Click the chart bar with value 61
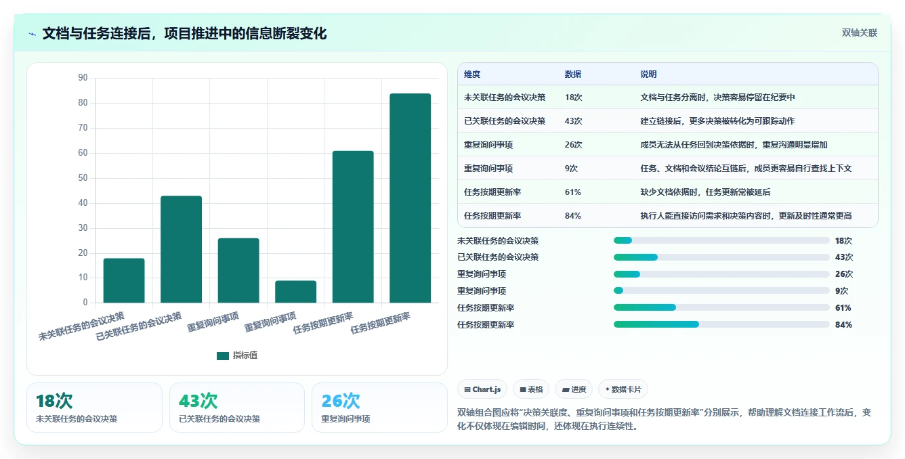 [353, 227]
